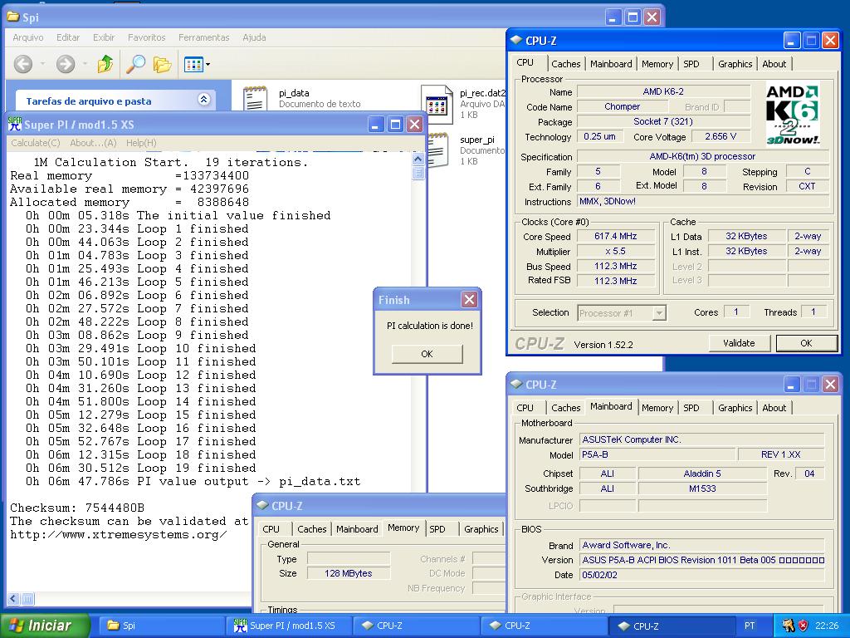
Task: Switch to Graphics tab in top CPU-Z window
Action: tap(735, 63)
